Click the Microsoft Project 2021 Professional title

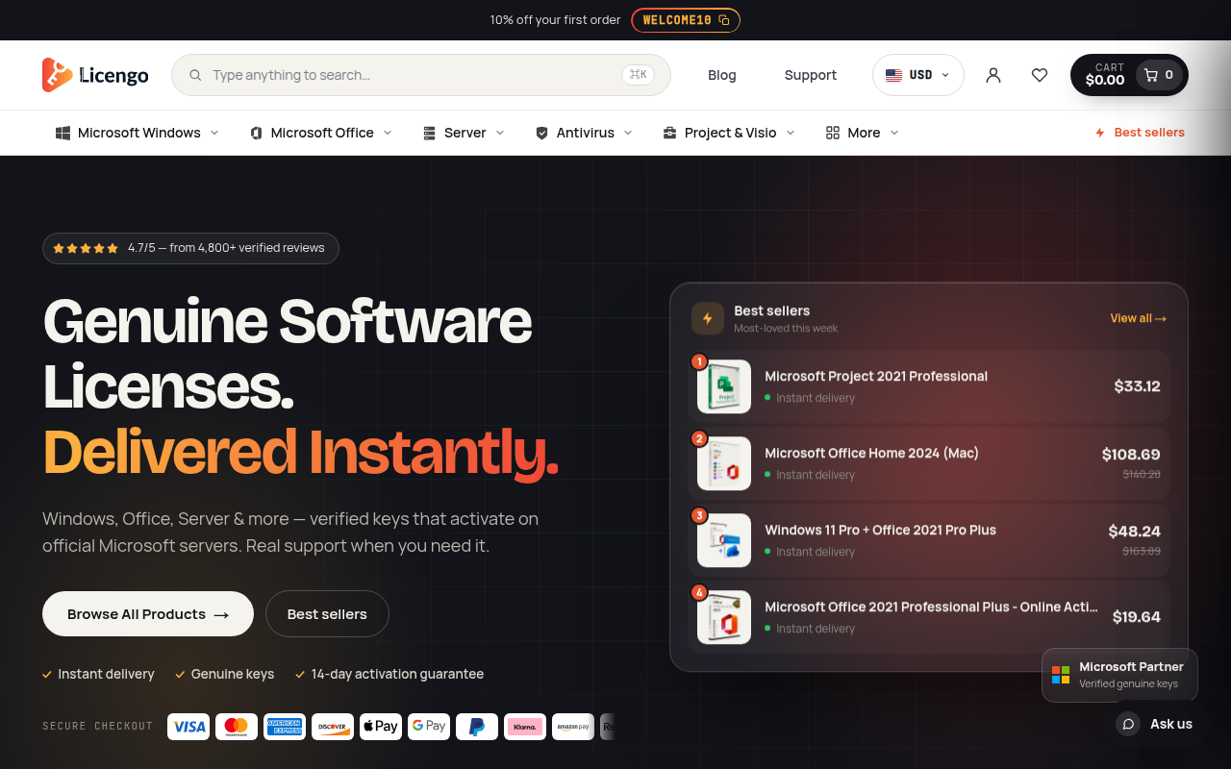(876, 376)
